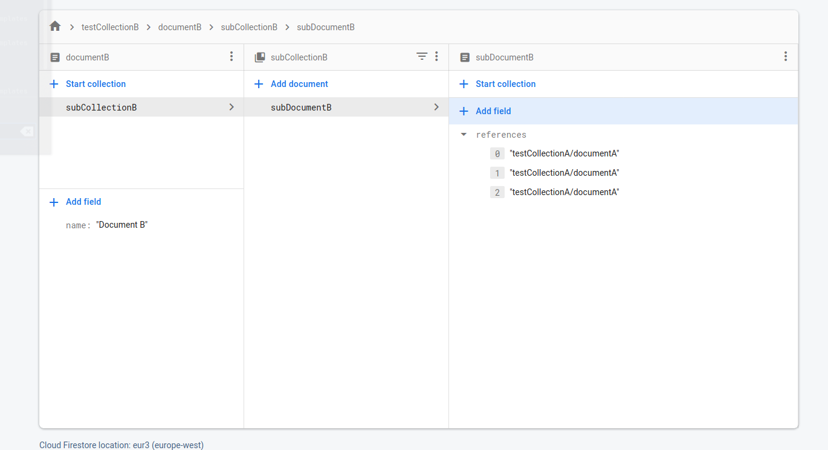Click the plus icon for Add document
Image resolution: width=828 pixels, height=450 pixels.
(259, 84)
